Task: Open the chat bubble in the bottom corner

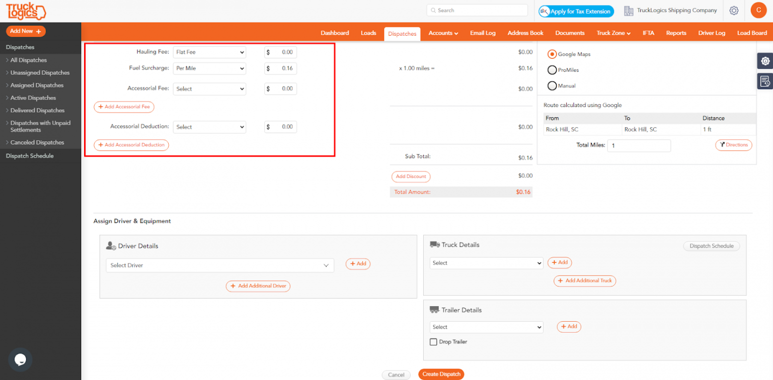Action: coord(20,359)
